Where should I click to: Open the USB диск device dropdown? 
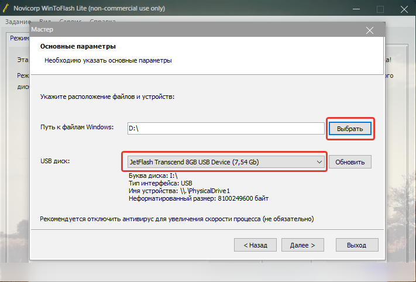point(226,162)
